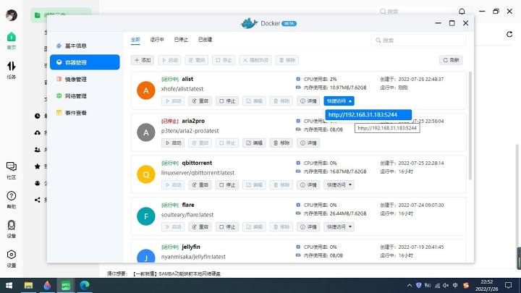The width and height of the screenshot is (521, 293).
Task: Switch to the 已停止 tab
Action: pyautogui.click(x=181, y=40)
